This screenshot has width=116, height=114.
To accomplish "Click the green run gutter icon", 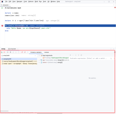I will (2, 8).
